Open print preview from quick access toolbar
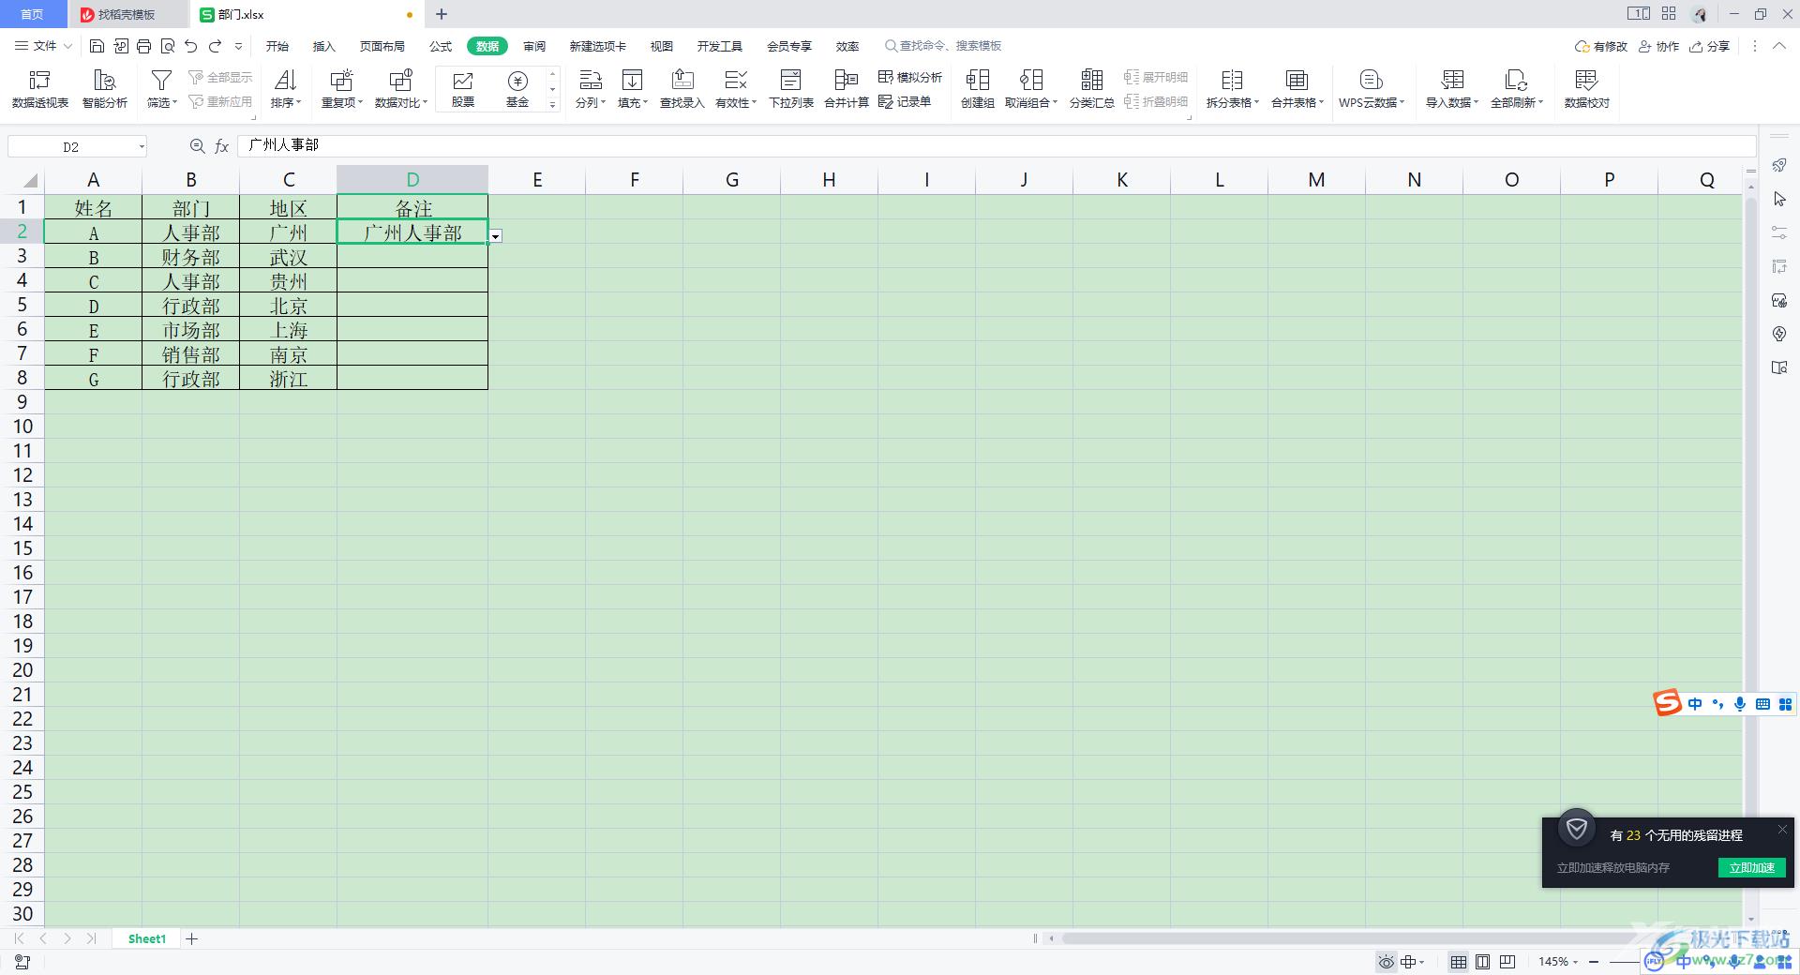This screenshot has width=1800, height=975. (x=168, y=46)
